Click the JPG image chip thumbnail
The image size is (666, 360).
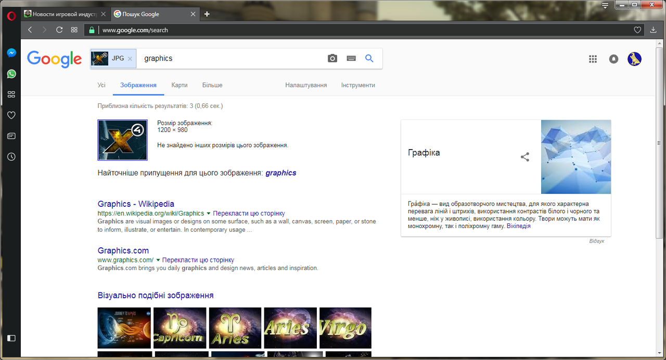tap(100, 59)
